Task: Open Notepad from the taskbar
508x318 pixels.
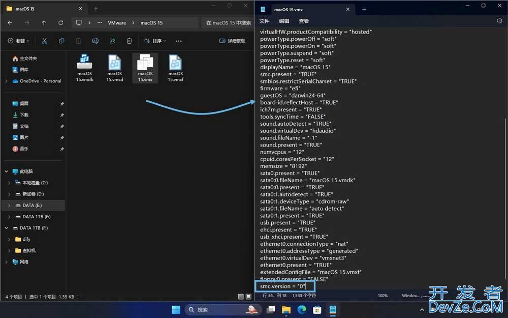Action: coord(333,309)
